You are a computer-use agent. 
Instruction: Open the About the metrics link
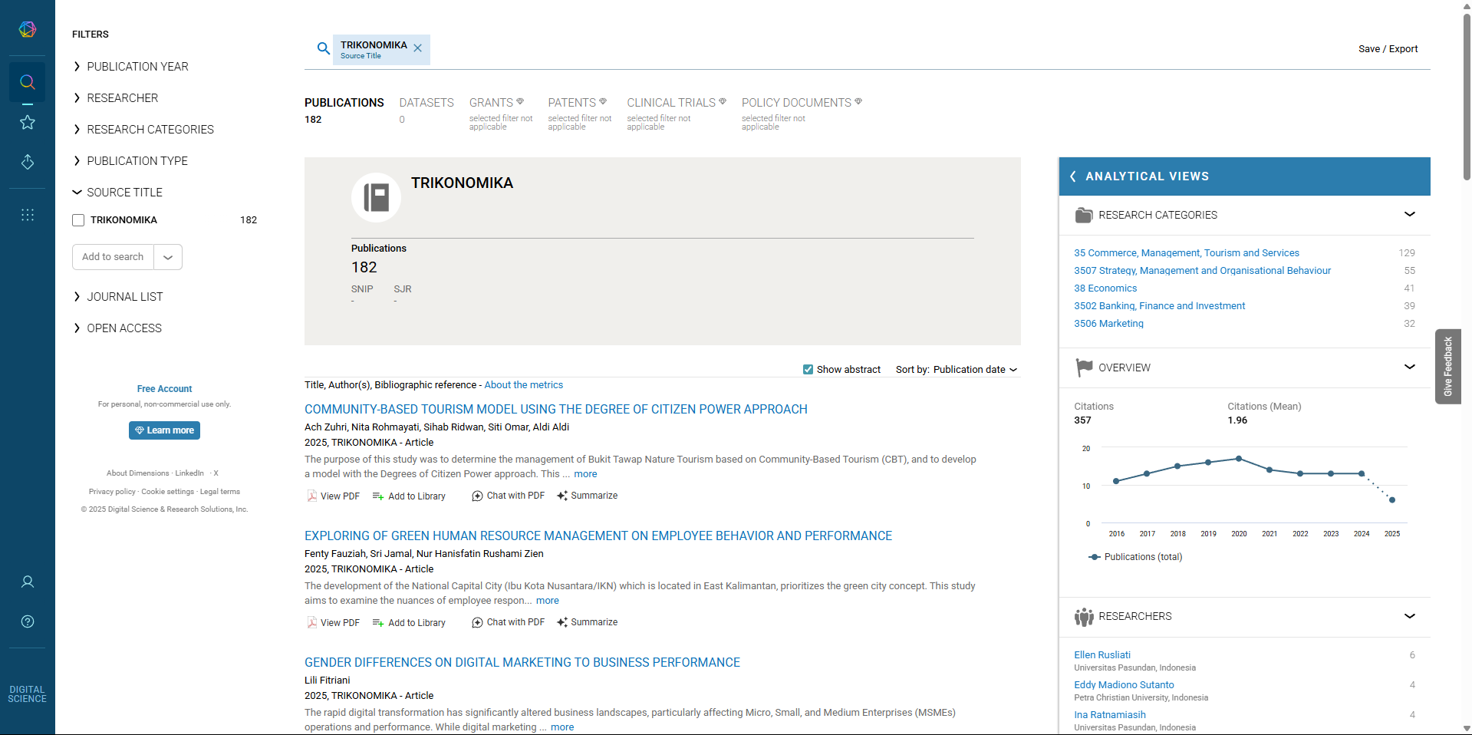[523, 385]
